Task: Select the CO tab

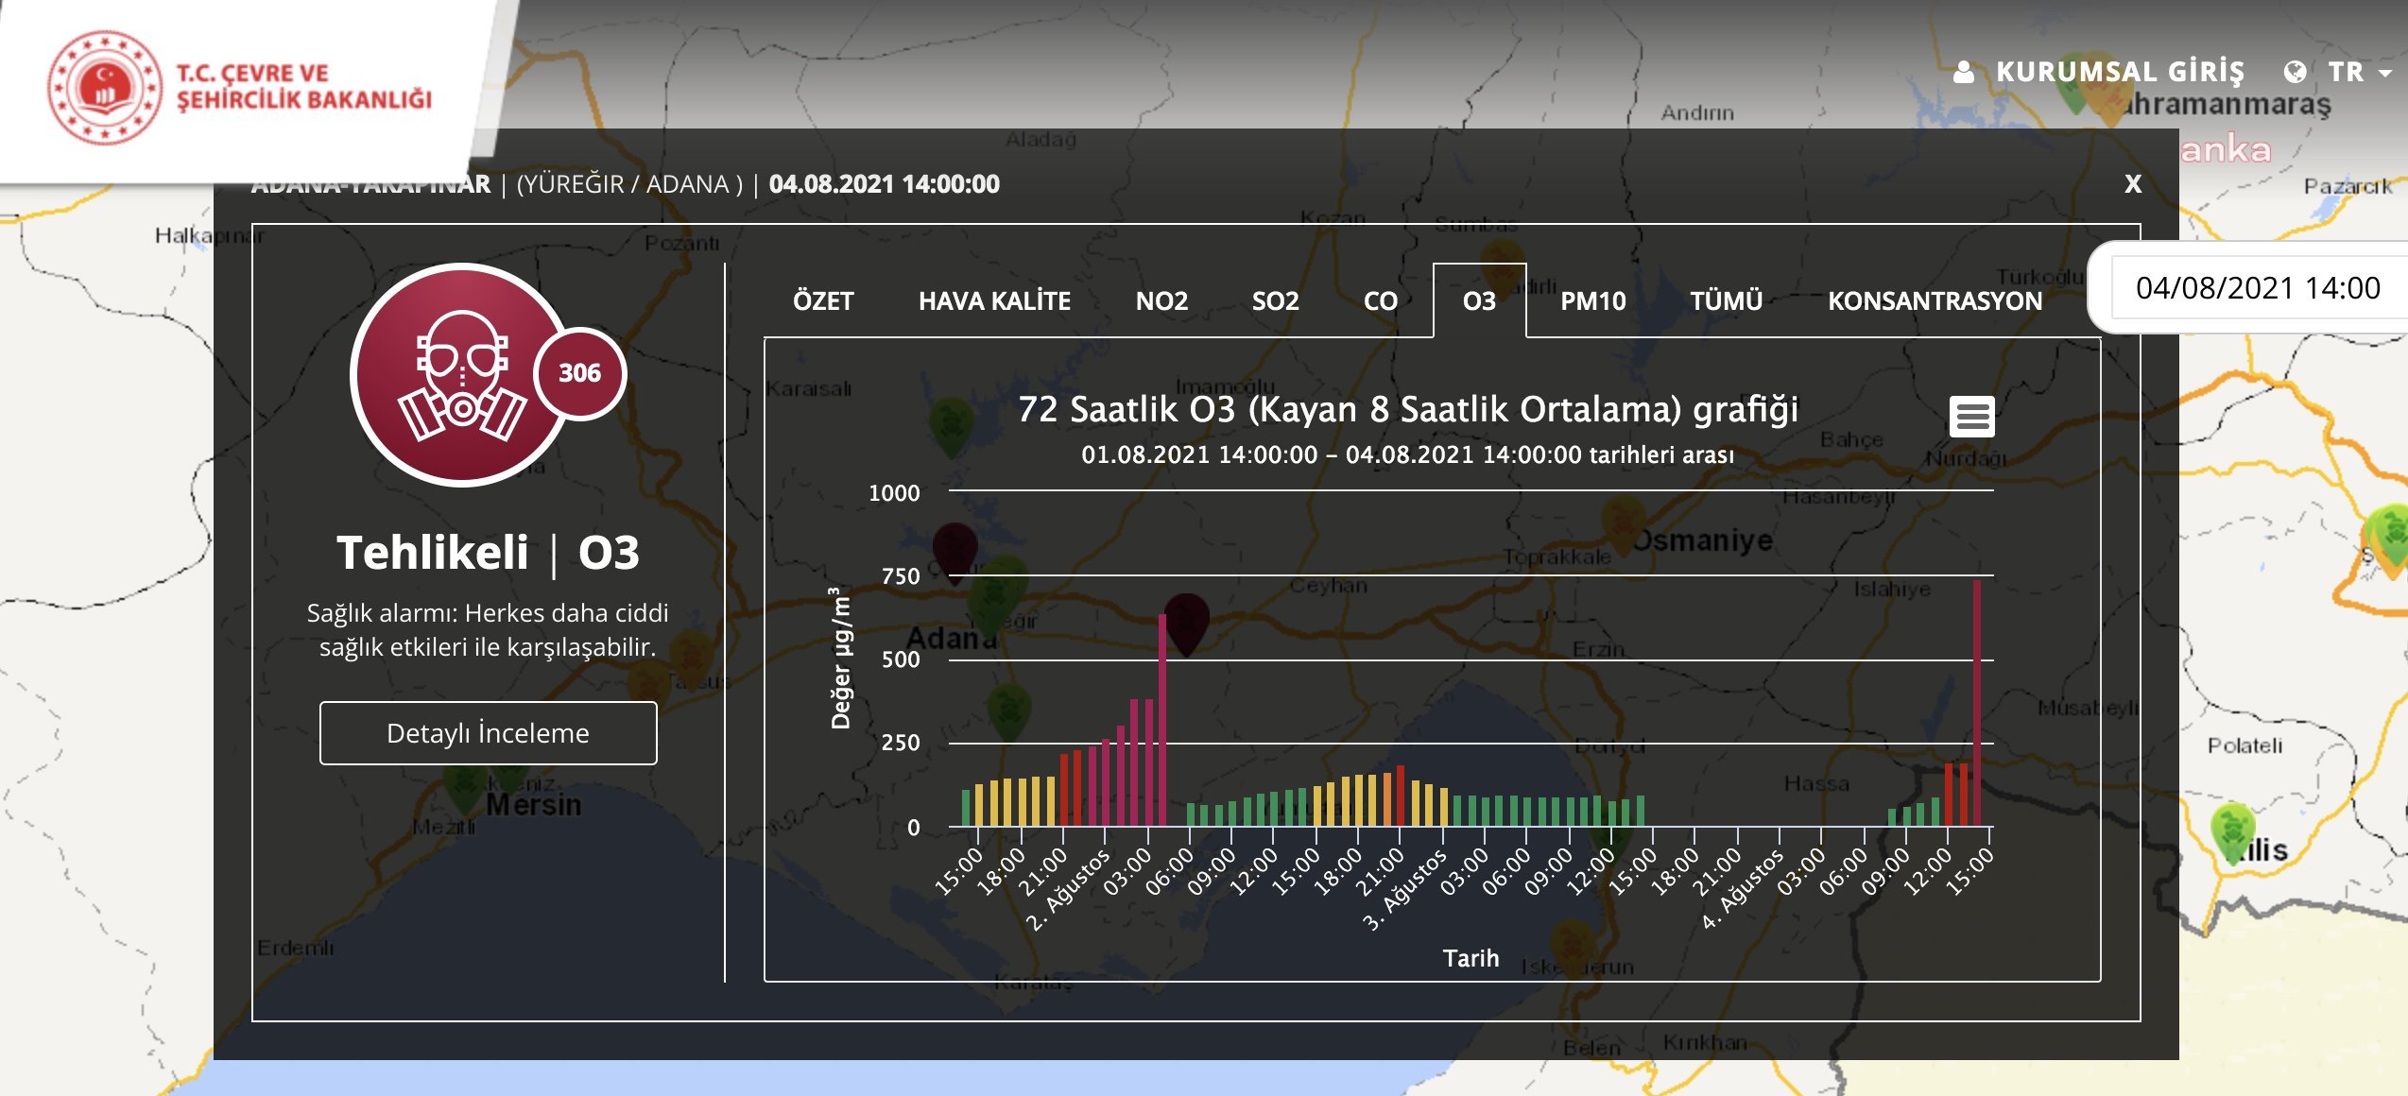Action: click(x=1380, y=301)
